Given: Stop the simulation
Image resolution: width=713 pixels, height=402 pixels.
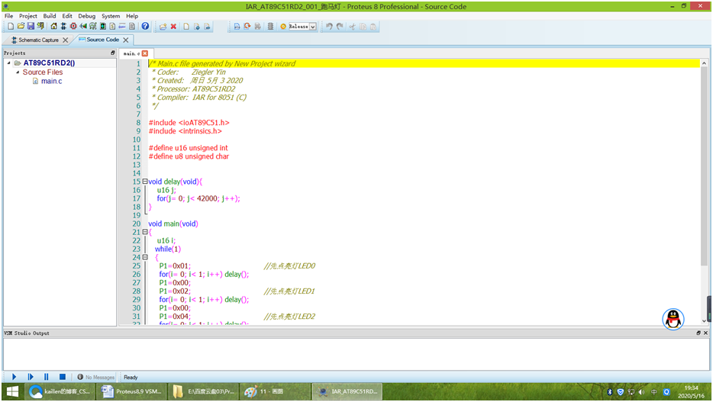Looking at the screenshot, I should pyautogui.click(x=63, y=377).
